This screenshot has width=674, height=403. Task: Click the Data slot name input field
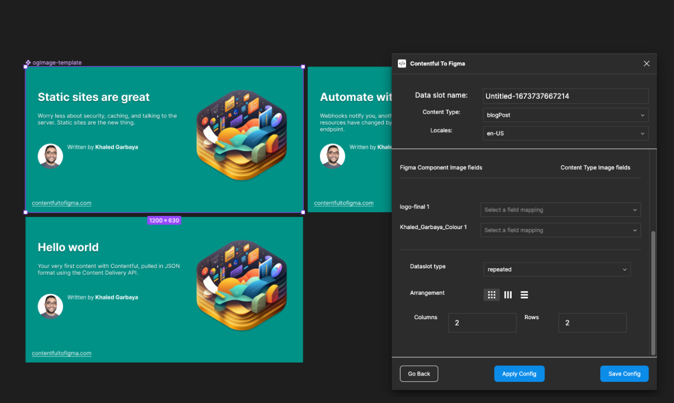(x=566, y=96)
